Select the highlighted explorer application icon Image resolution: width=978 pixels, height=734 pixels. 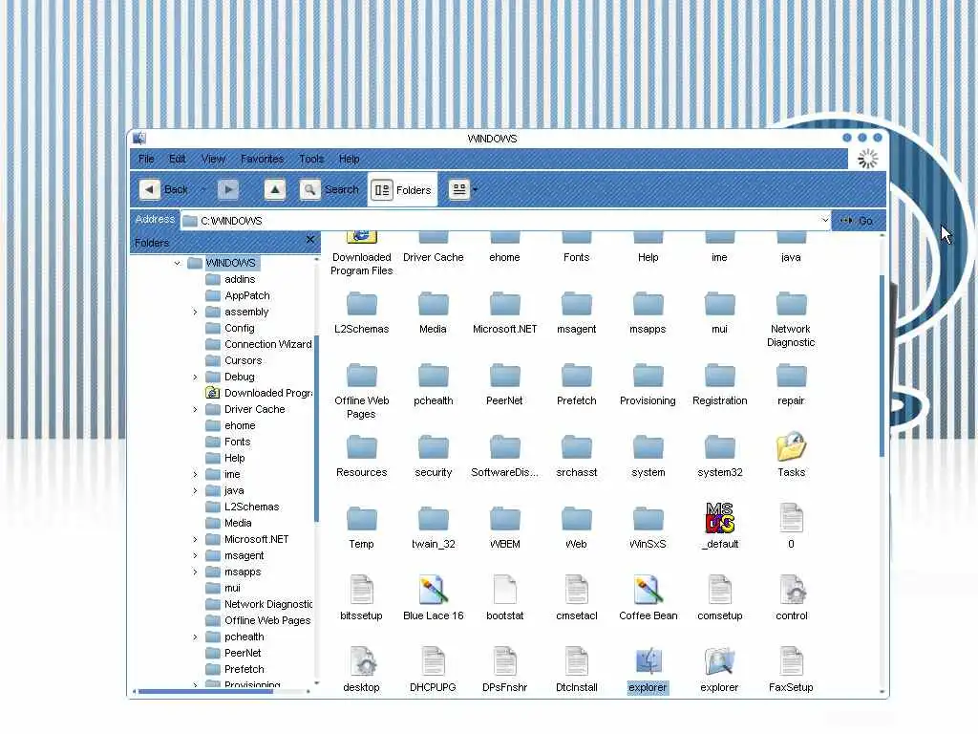(648, 670)
